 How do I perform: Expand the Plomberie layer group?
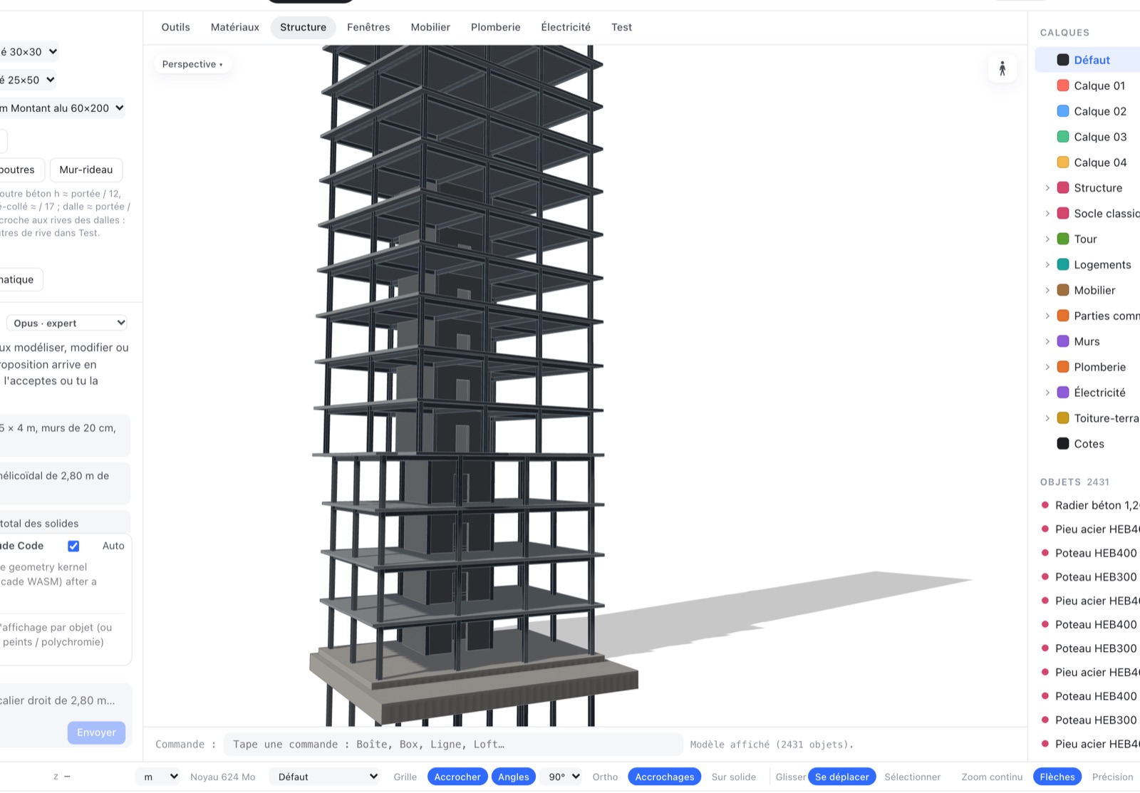[1047, 367]
